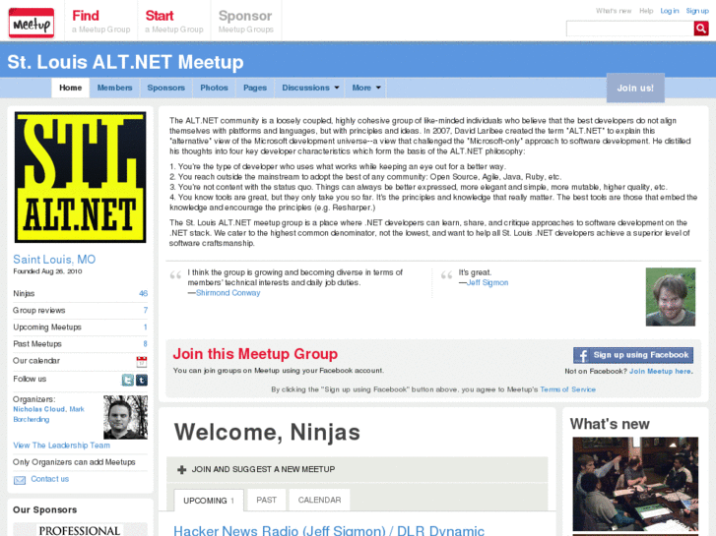
Task: Open the Hacker News Radio meetup title
Action: (329, 531)
